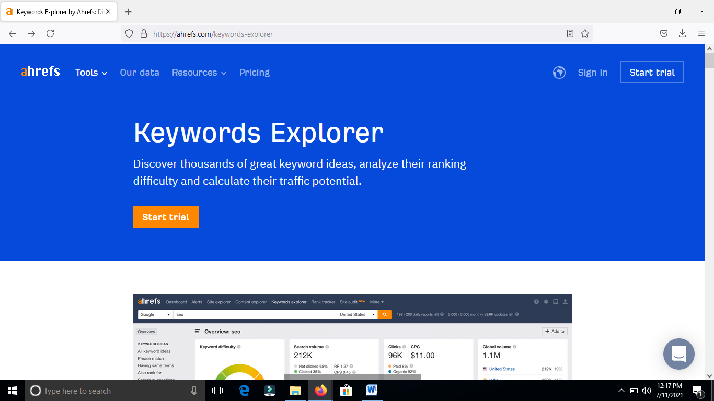
Task: Click the Save to Pocket icon
Action: point(663,33)
